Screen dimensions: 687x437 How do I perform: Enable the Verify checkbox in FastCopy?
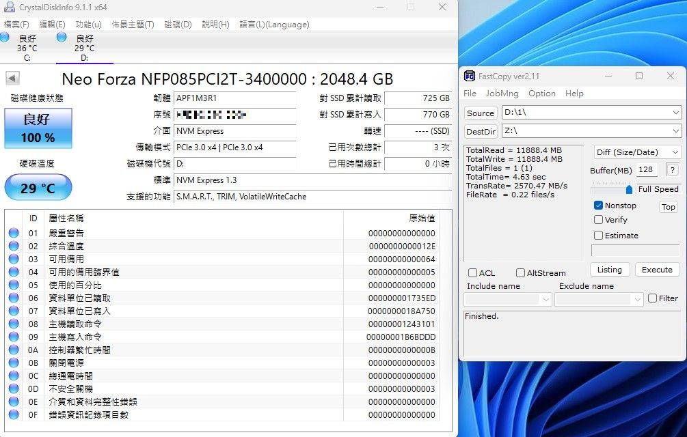(597, 220)
